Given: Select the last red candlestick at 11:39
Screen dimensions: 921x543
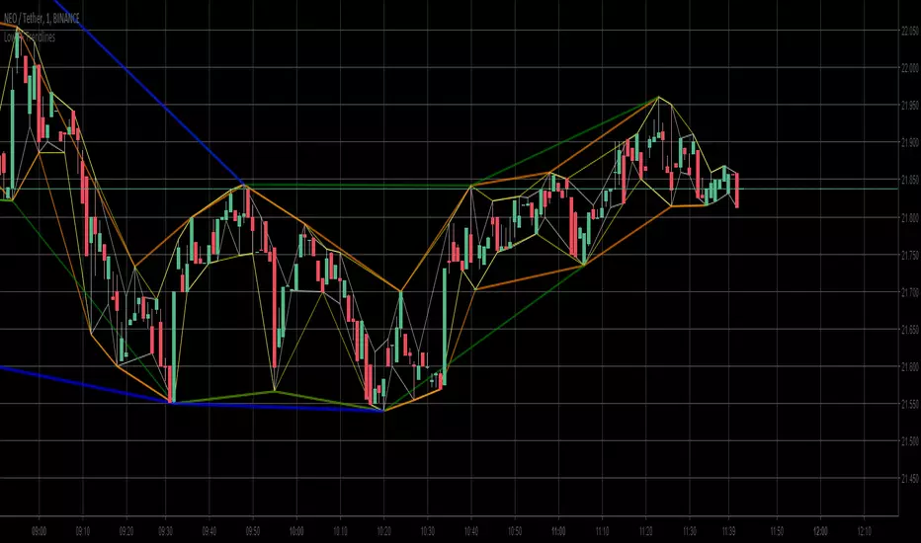Looking at the screenshot, I should point(736,191).
